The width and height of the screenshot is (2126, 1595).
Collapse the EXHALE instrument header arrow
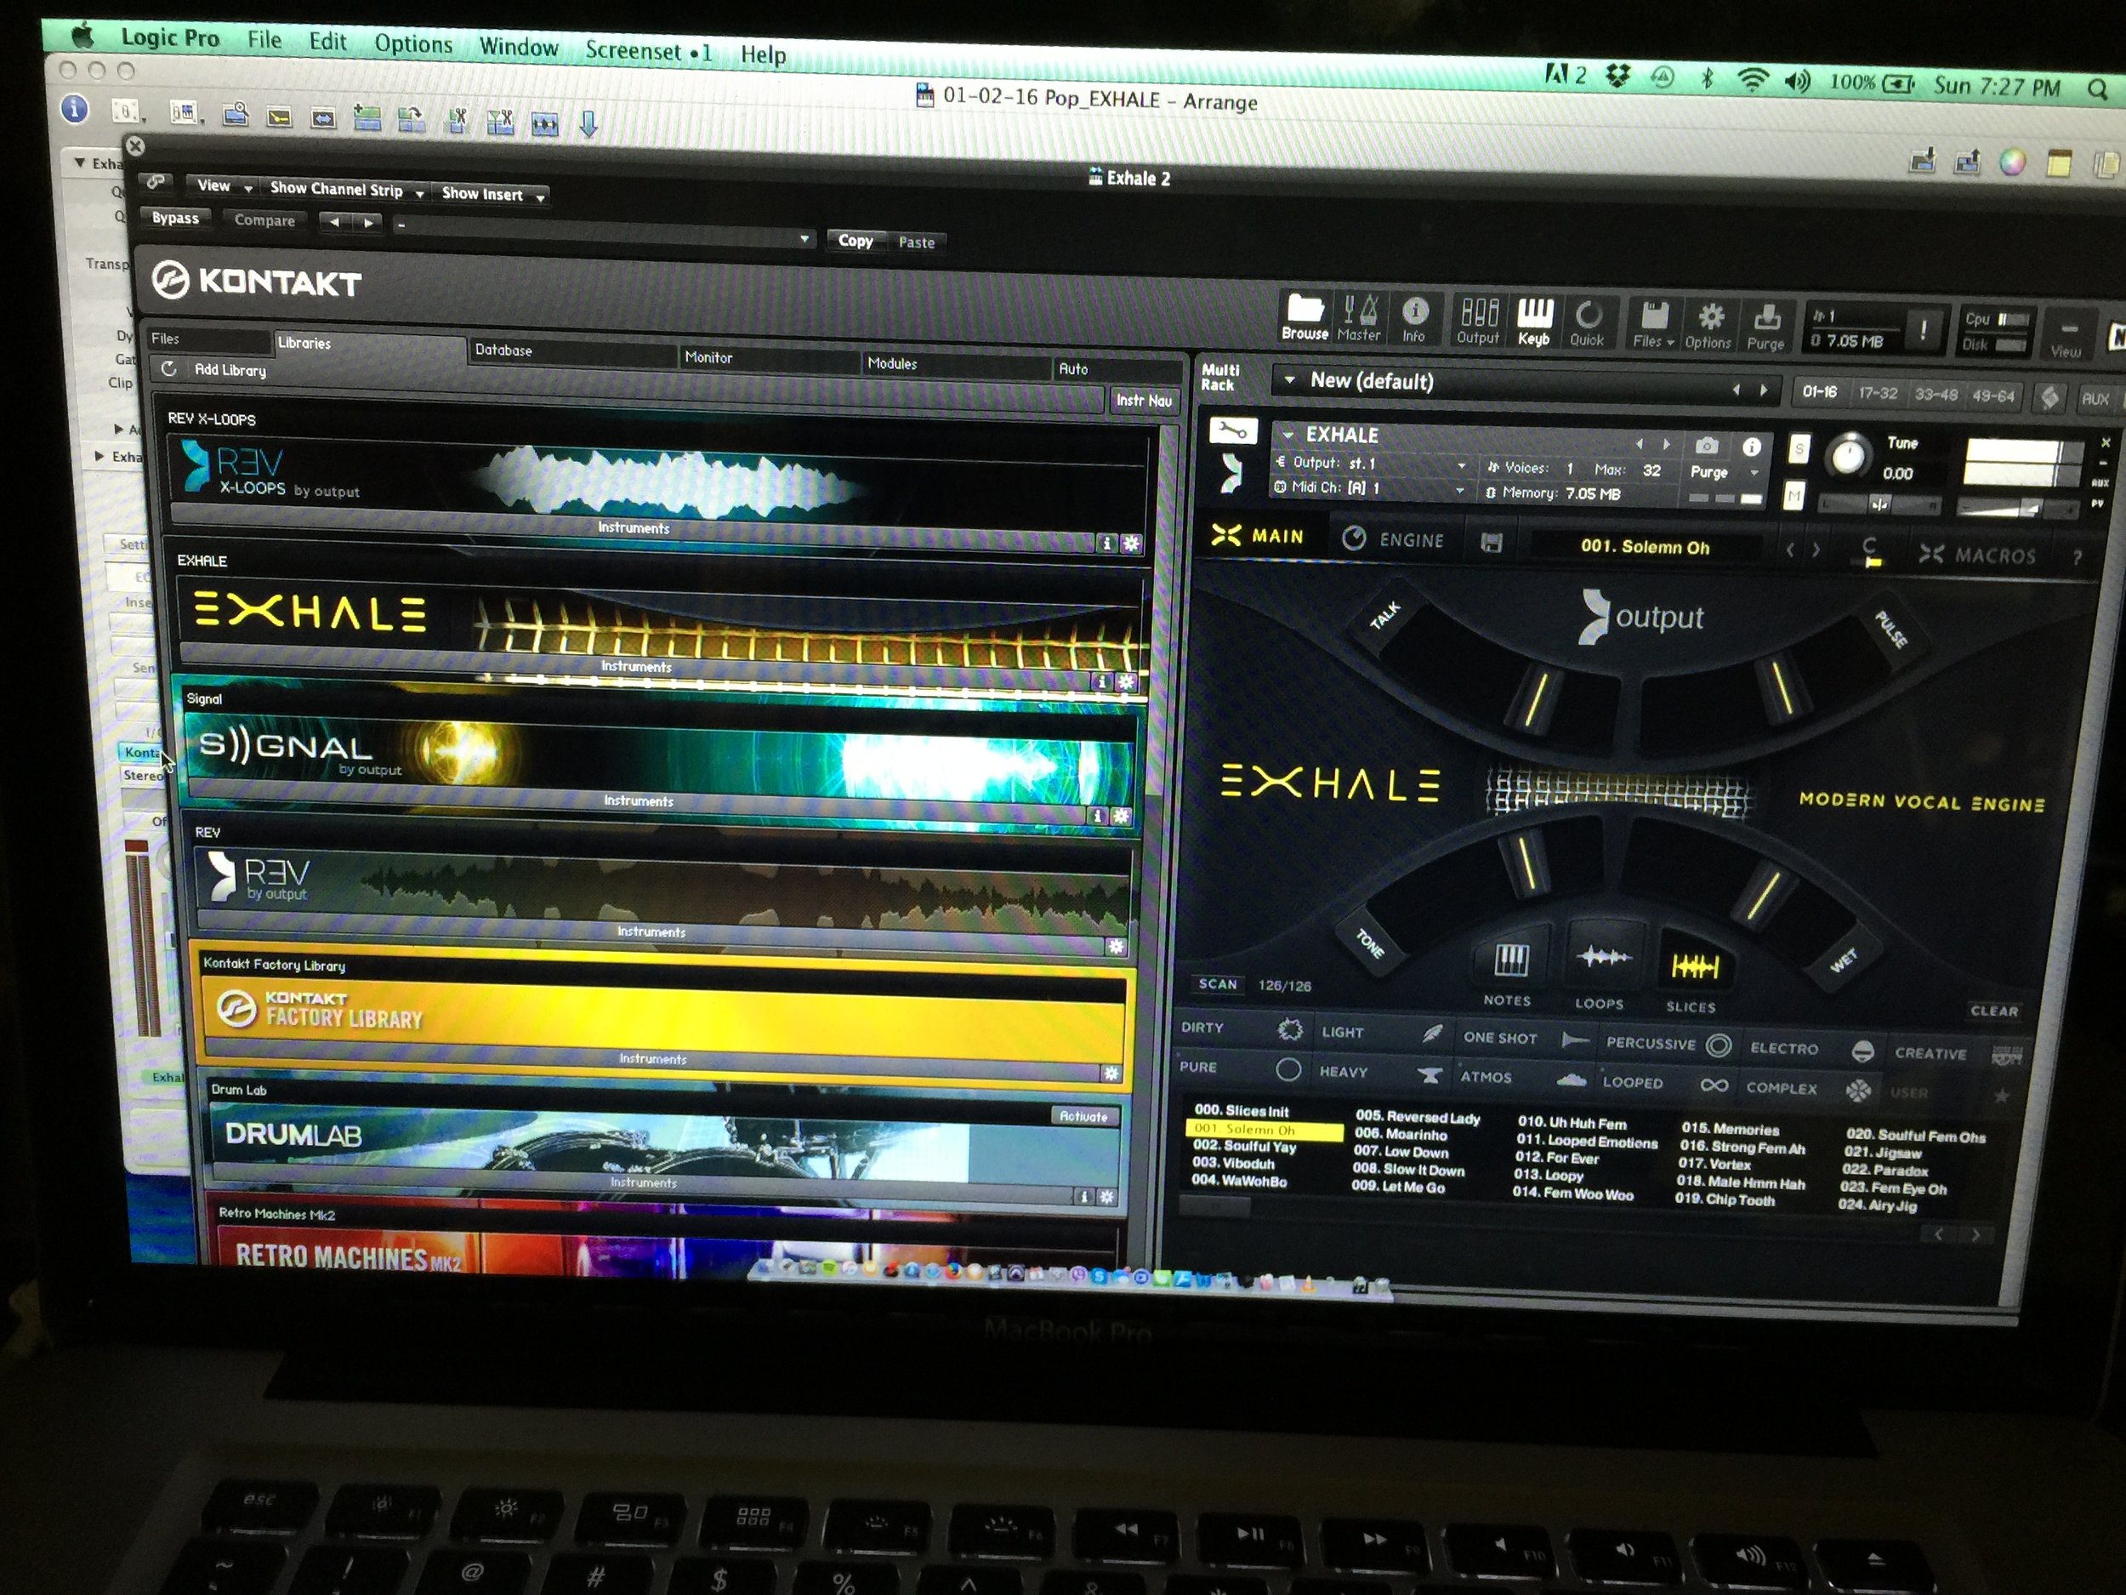click(1288, 435)
